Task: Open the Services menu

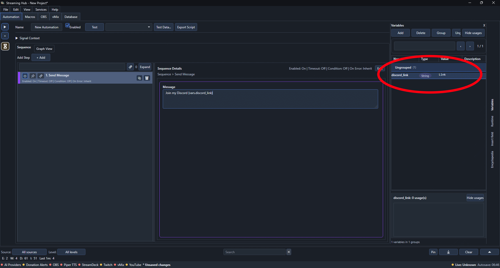Action: (41, 9)
